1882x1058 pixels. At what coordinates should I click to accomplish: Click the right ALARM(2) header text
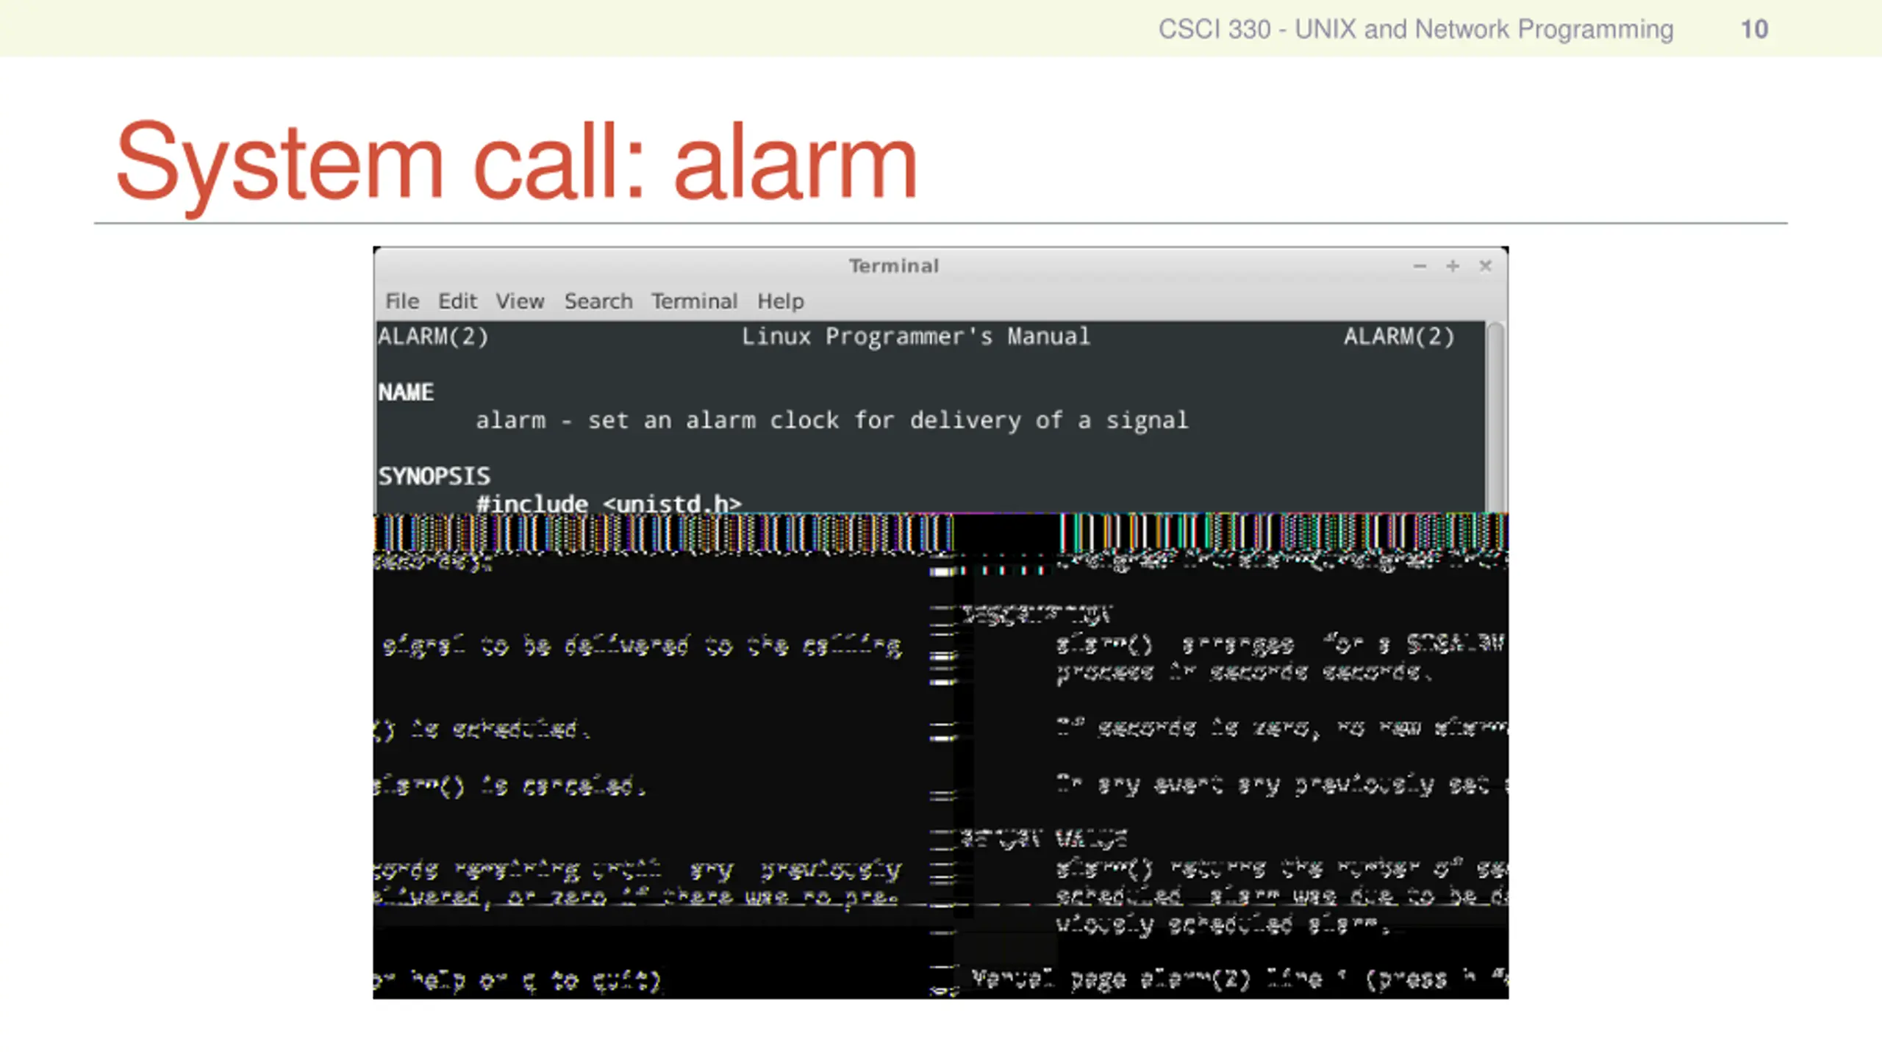[1399, 337]
